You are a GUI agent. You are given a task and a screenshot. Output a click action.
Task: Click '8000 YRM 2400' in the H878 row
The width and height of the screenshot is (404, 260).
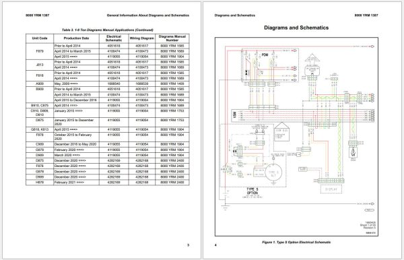172,183
